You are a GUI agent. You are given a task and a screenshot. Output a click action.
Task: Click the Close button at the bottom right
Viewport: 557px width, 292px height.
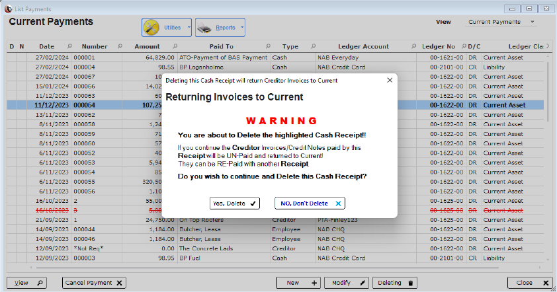(530, 283)
